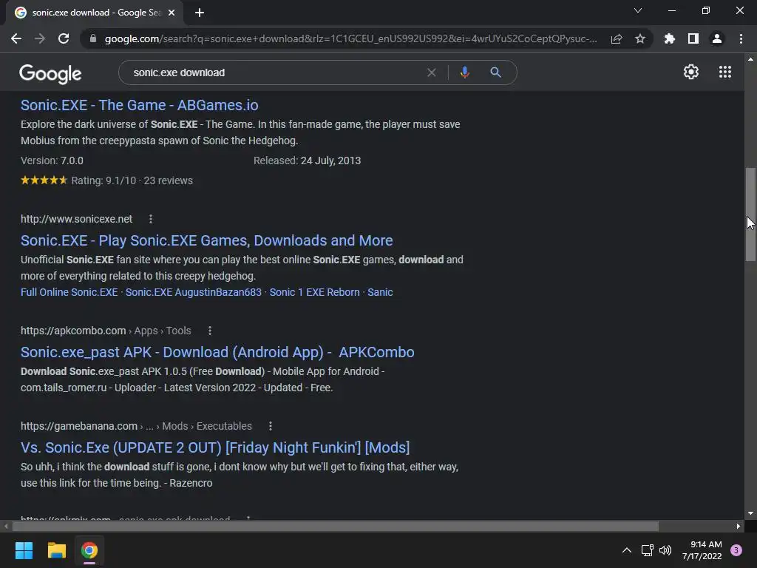Open more options for the sonicexe.net result
This screenshot has width=757, height=568.
(151, 219)
